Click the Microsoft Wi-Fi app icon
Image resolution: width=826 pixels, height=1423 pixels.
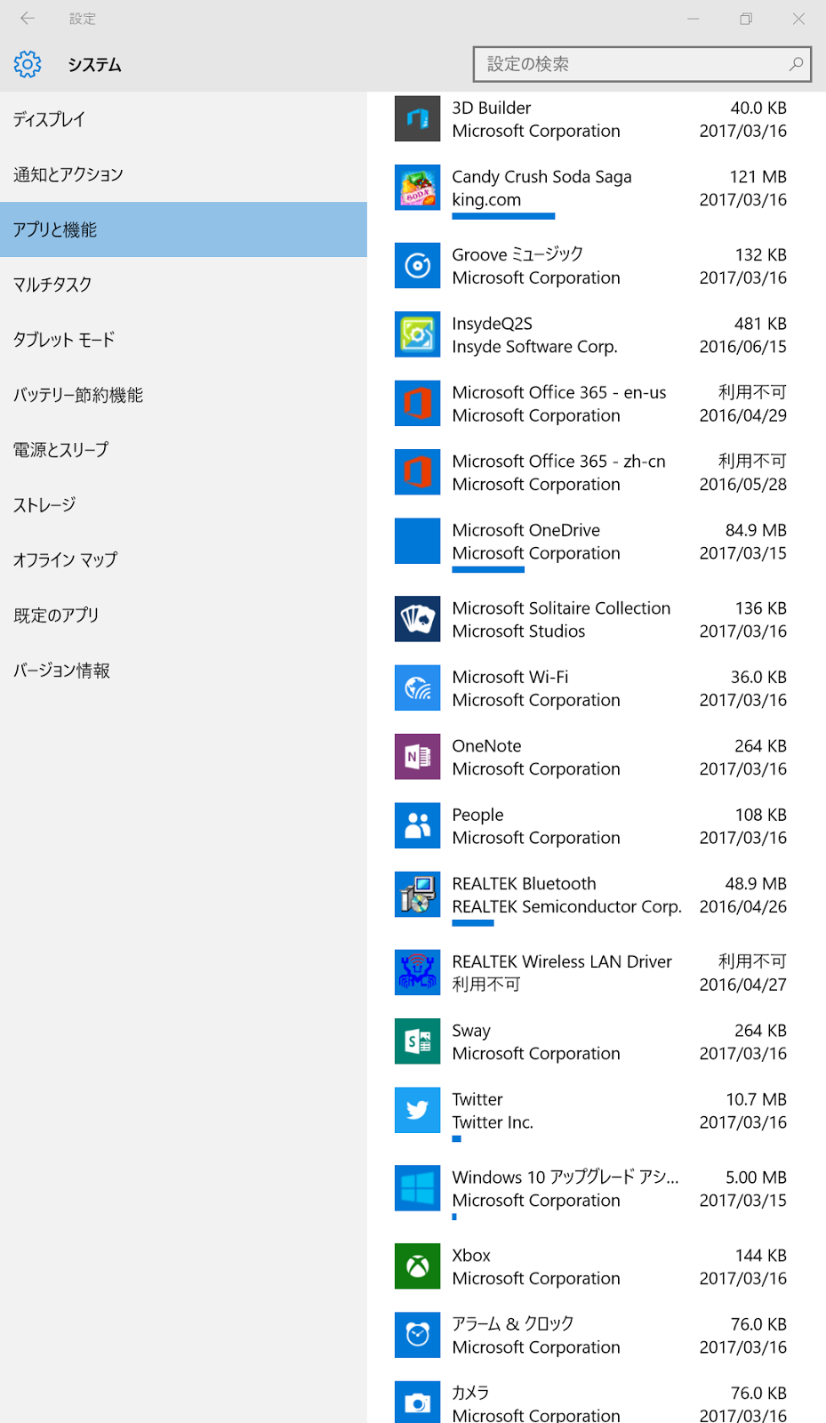[x=417, y=687]
